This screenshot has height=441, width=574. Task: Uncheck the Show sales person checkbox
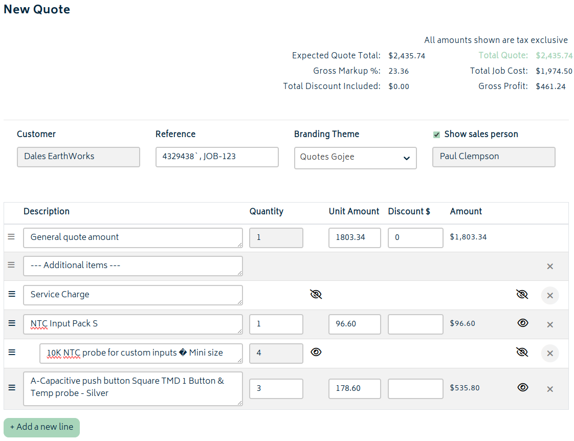point(436,135)
